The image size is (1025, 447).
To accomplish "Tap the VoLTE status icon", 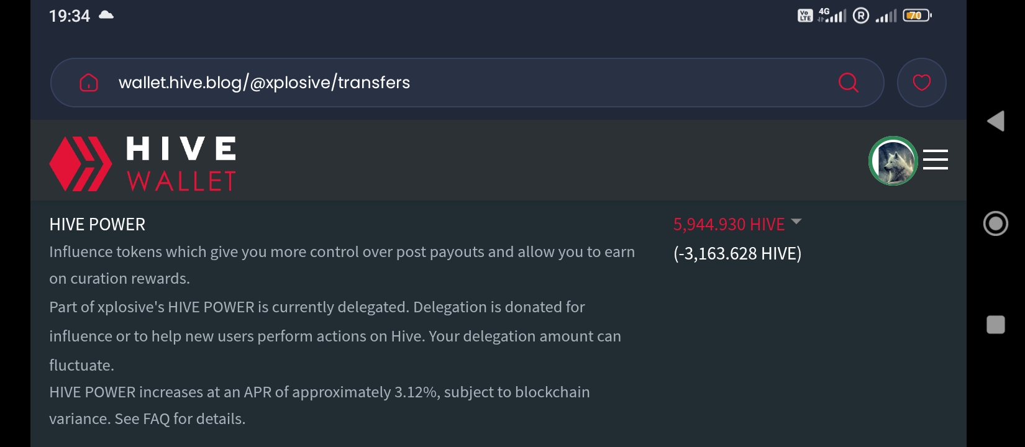I will [x=804, y=16].
